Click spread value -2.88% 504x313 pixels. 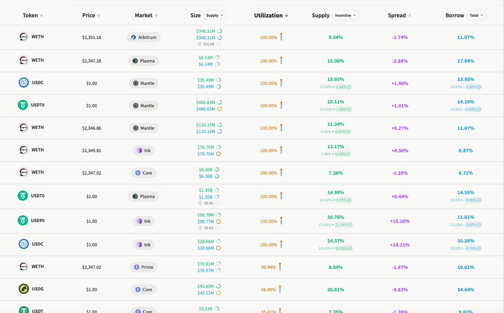pos(399,61)
